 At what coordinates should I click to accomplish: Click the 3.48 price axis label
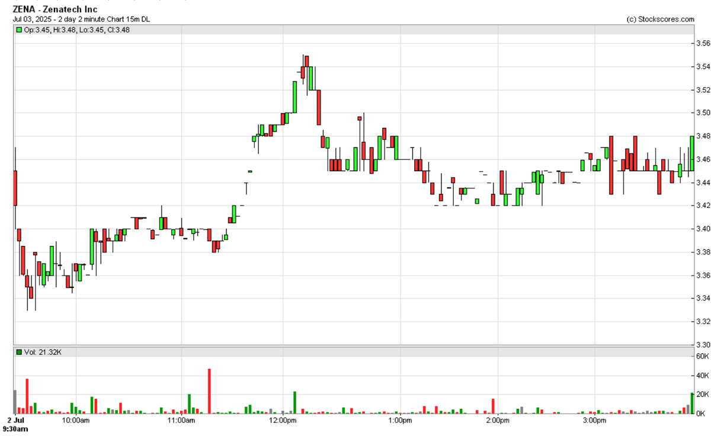[703, 136]
